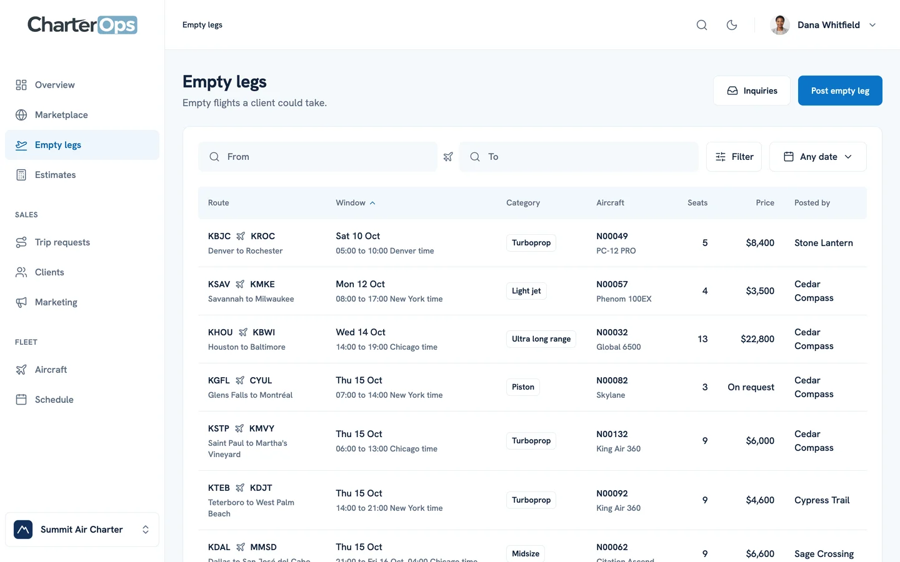Viewport: 900px width, 562px height.
Task: Open the Schedule page
Action: click(x=82, y=400)
